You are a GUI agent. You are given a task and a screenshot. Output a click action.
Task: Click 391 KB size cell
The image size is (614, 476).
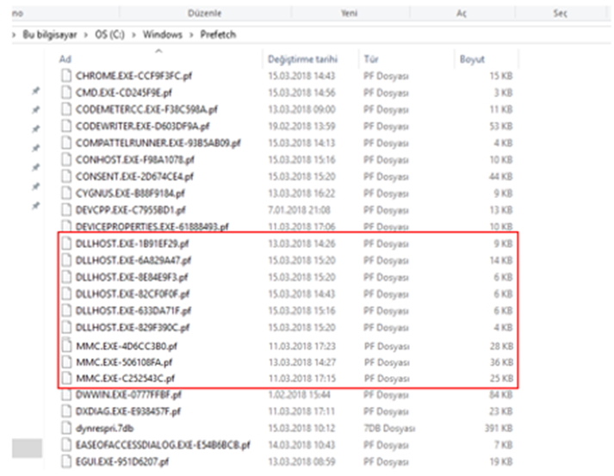coord(499,429)
